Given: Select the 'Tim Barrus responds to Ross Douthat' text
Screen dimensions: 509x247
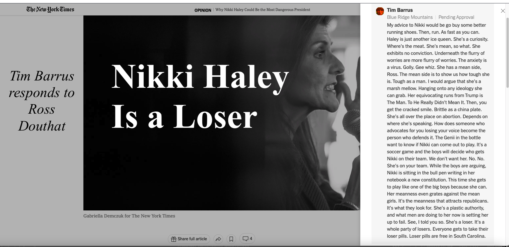Looking at the screenshot, I should [42, 101].
